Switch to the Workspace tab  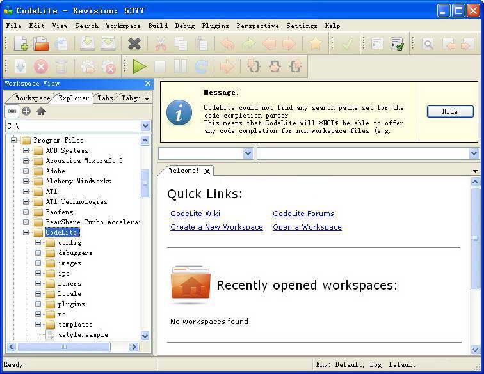32,98
